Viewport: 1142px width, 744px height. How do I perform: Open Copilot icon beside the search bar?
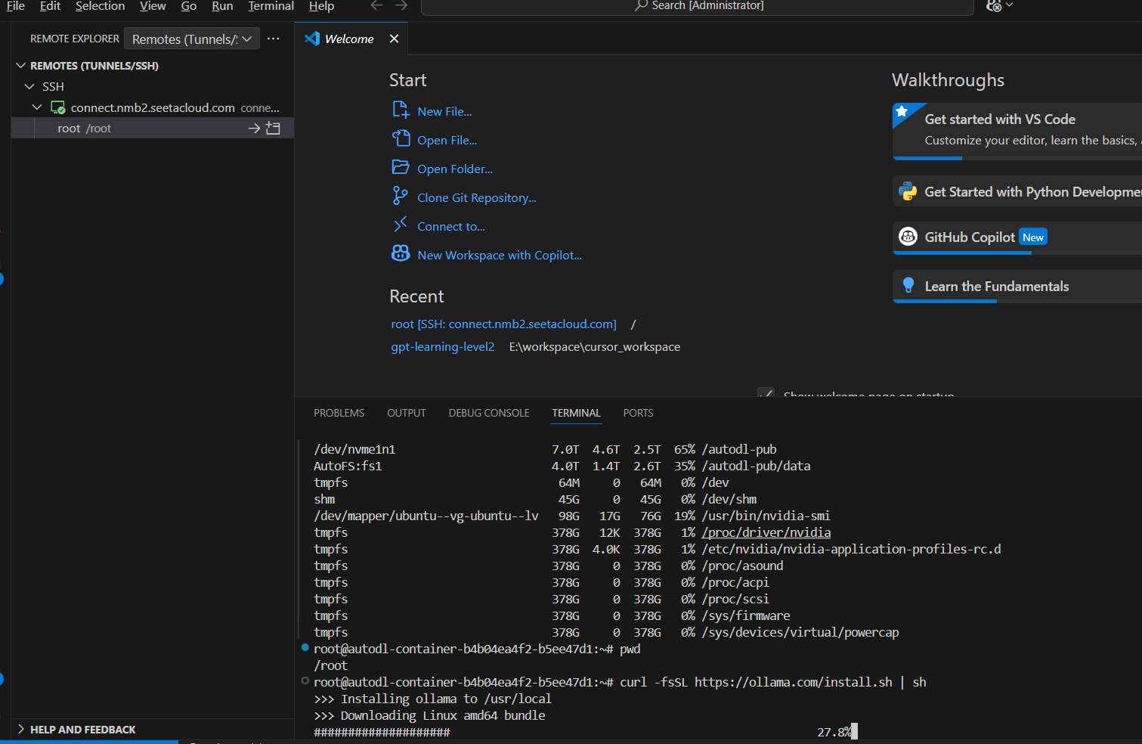click(x=994, y=6)
